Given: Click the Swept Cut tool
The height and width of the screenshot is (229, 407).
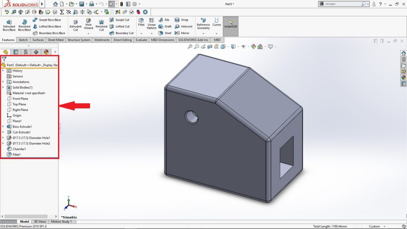Looking at the screenshot, I should [119, 20].
